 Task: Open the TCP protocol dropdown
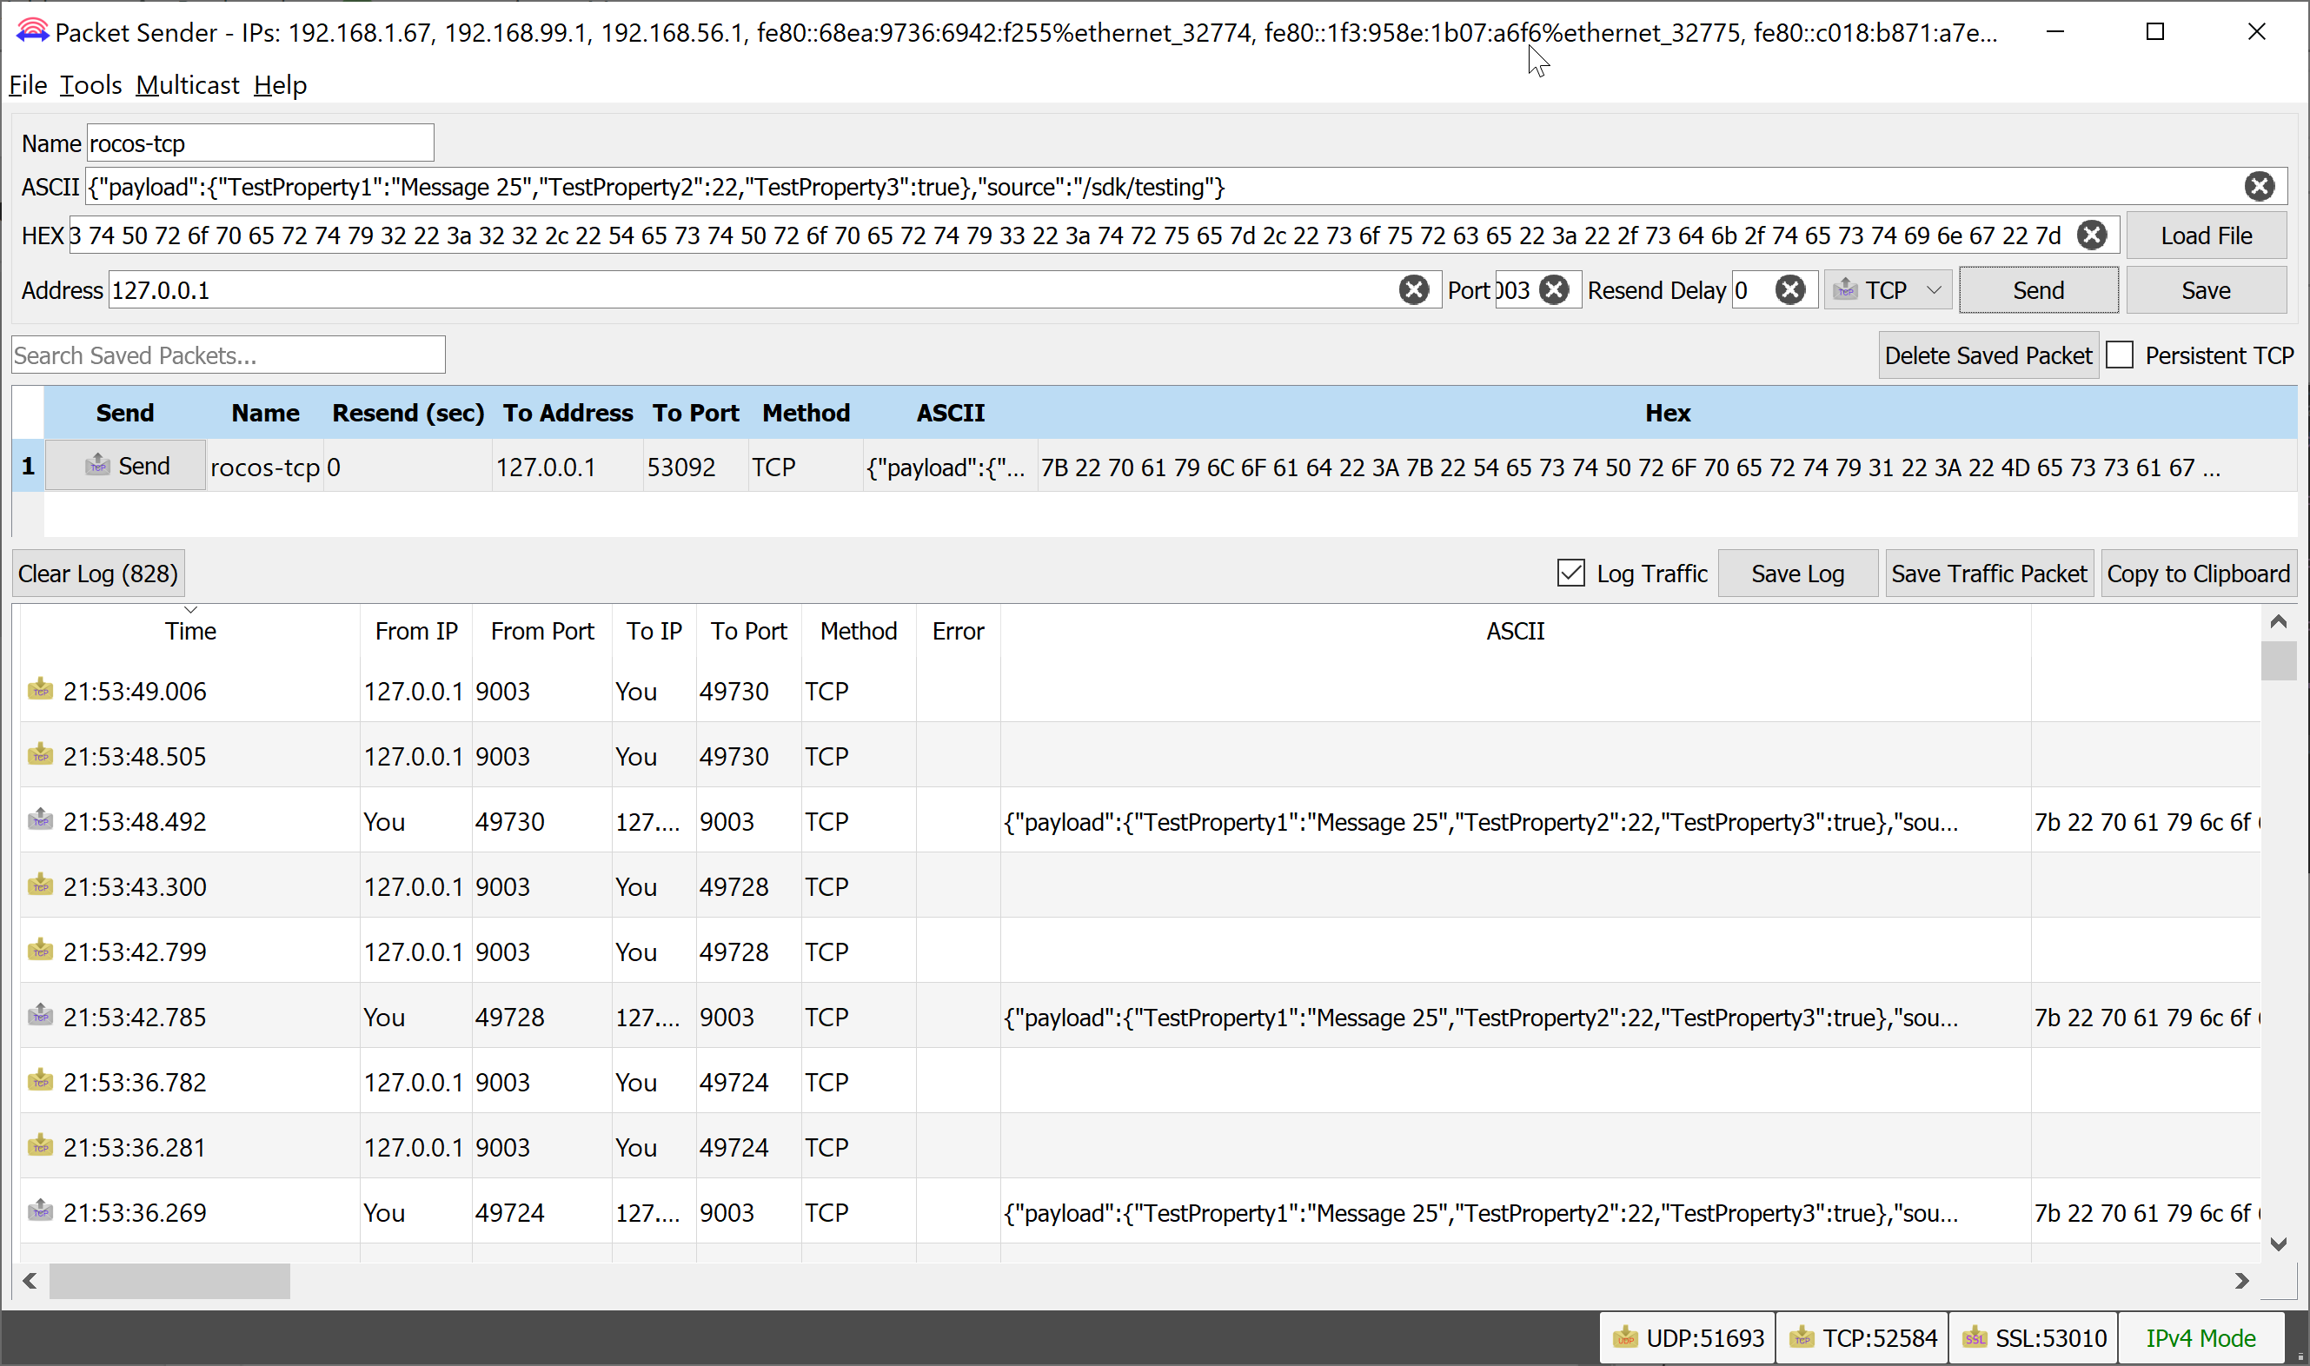pos(1888,290)
